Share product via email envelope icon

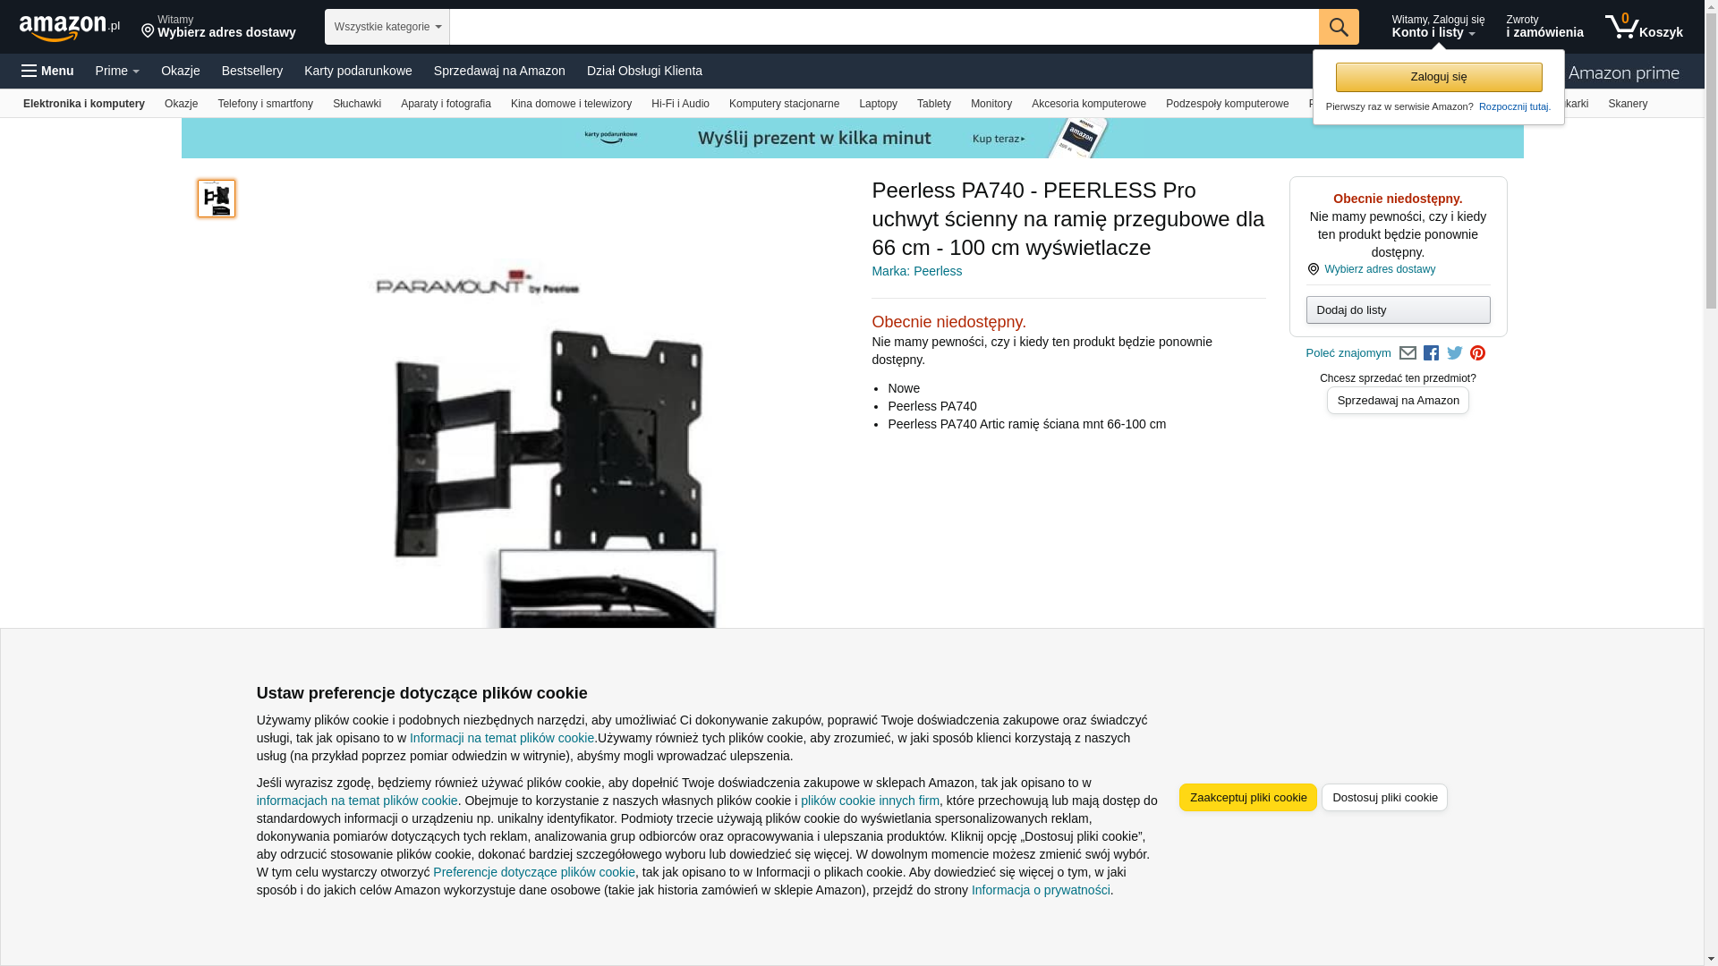(1408, 353)
